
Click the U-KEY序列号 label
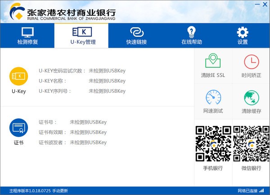tap(55, 91)
